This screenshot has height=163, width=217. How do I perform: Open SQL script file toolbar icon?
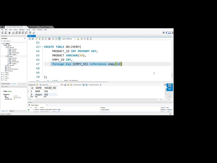6,33
